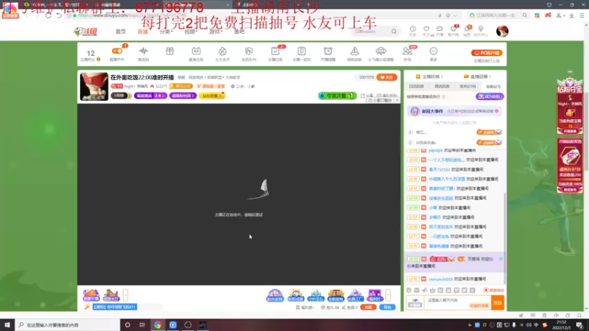Select the 直播 navigation item
The height and width of the screenshot is (331, 589).
pyautogui.click(x=143, y=32)
